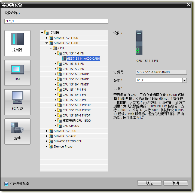Expand the SIMATIC S7-300 node arrow
Viewport: 195px width, 193px height.
[47, 131]
